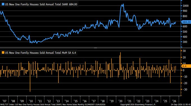Image resolution: width=191 pixels, height=106 pixels.
Task: Click the '13 year label on time axis
Action: (x=58, y=101)
